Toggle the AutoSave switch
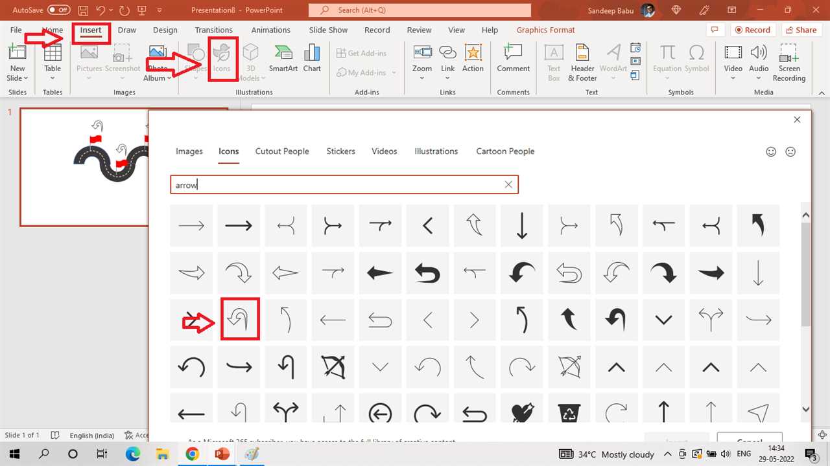 click(x=59, y=10)
